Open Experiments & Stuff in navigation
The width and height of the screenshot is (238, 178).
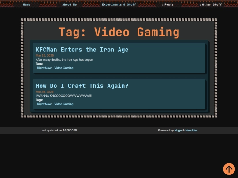coord(119,4)
